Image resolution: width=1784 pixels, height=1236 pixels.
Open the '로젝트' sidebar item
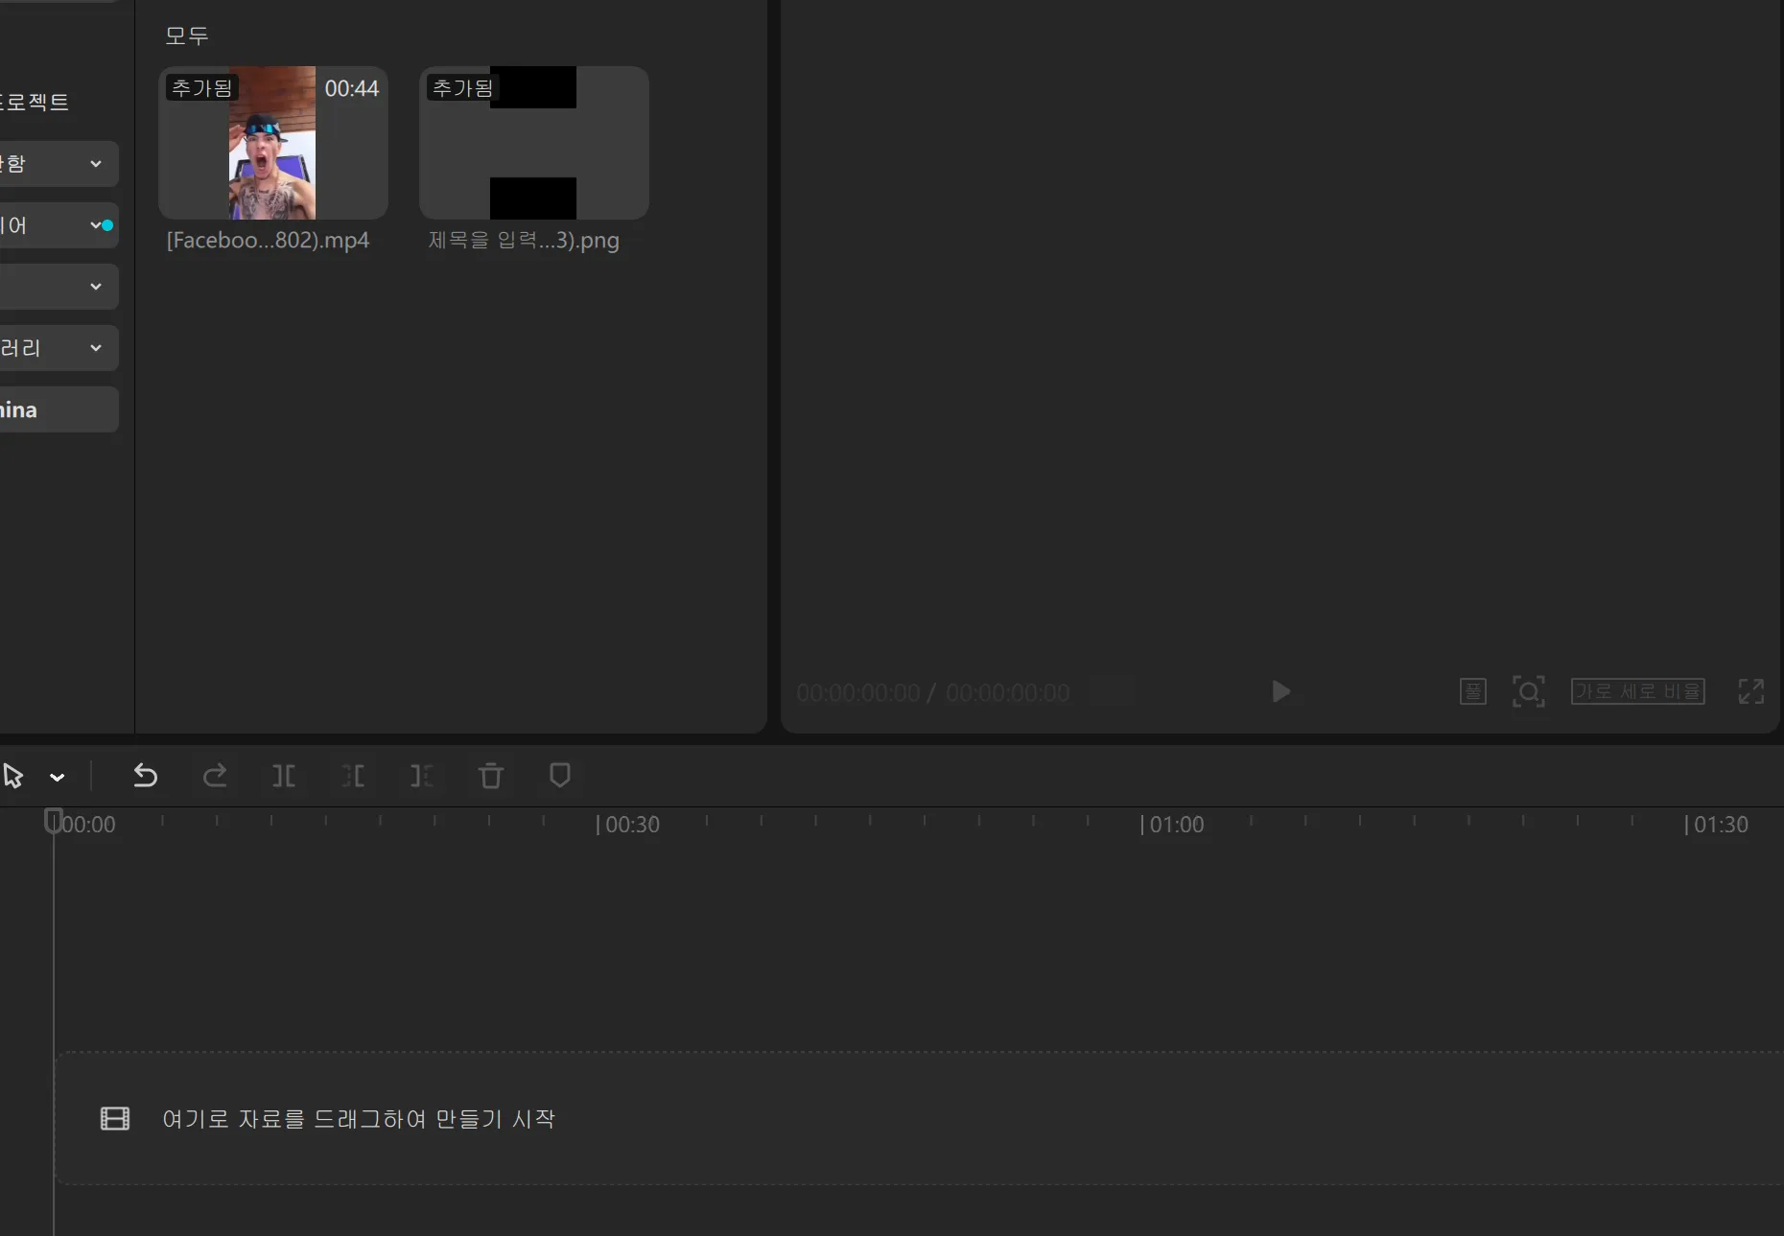pyautogui.click(x=35, y=103)
